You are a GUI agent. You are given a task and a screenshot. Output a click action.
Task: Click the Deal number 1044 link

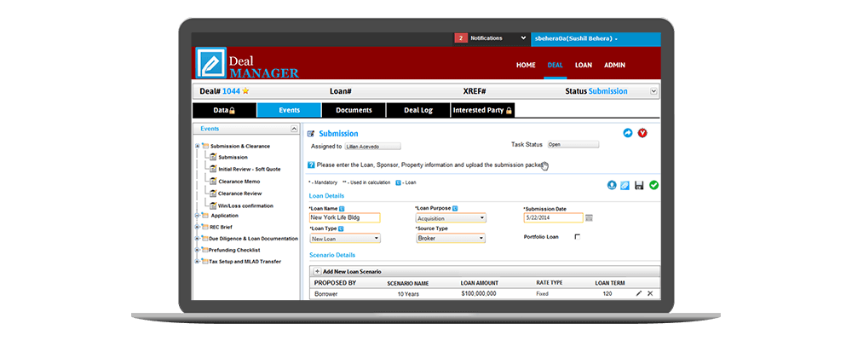pyautogui.click(x=231, y=91)
